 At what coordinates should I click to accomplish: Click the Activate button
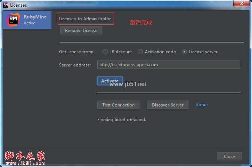click(110, 81)
